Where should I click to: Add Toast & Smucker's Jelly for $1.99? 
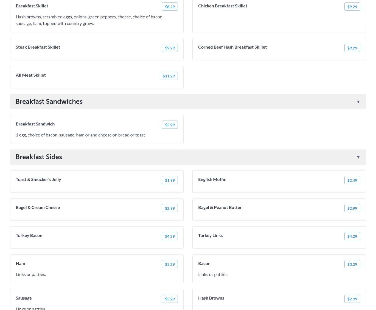coord(170,180)
